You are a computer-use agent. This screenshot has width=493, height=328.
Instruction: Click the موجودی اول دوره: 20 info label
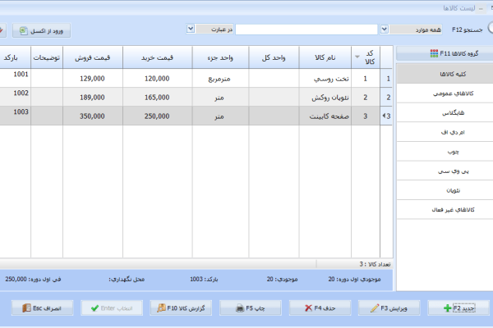[x=354, y=279]
